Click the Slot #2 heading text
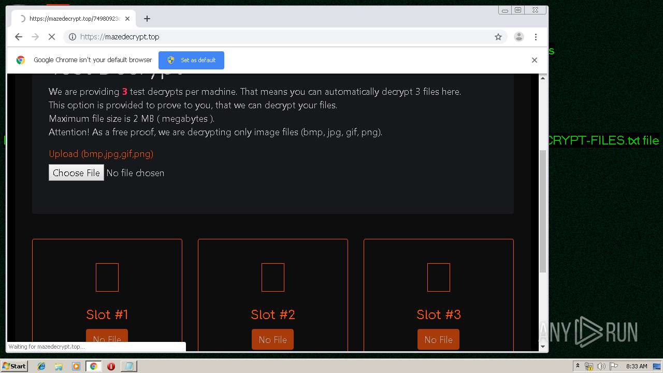This screenshot has height=373, width=663. tap(273, 314)
